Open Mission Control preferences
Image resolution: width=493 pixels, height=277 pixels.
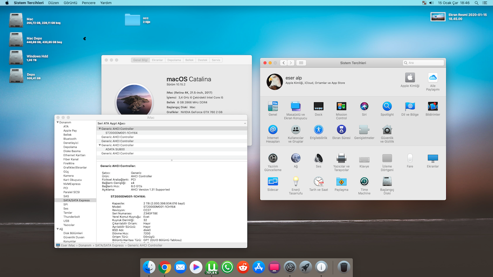(x=341, y=107)
